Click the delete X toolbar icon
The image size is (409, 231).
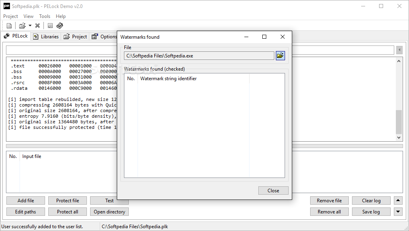click(37, 26)
